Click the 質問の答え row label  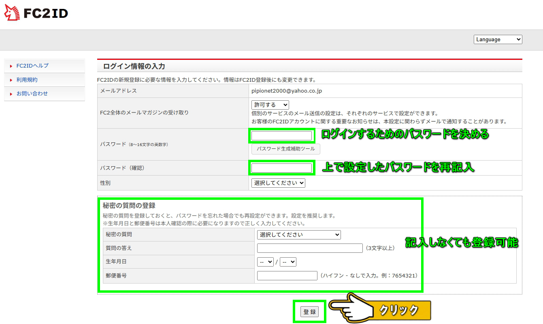click(x=119, y=248)
